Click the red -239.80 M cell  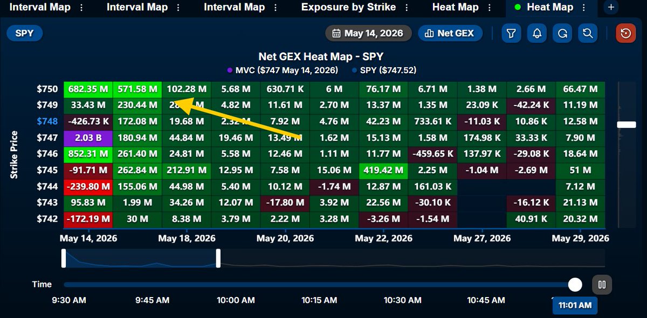coord(88,187)
